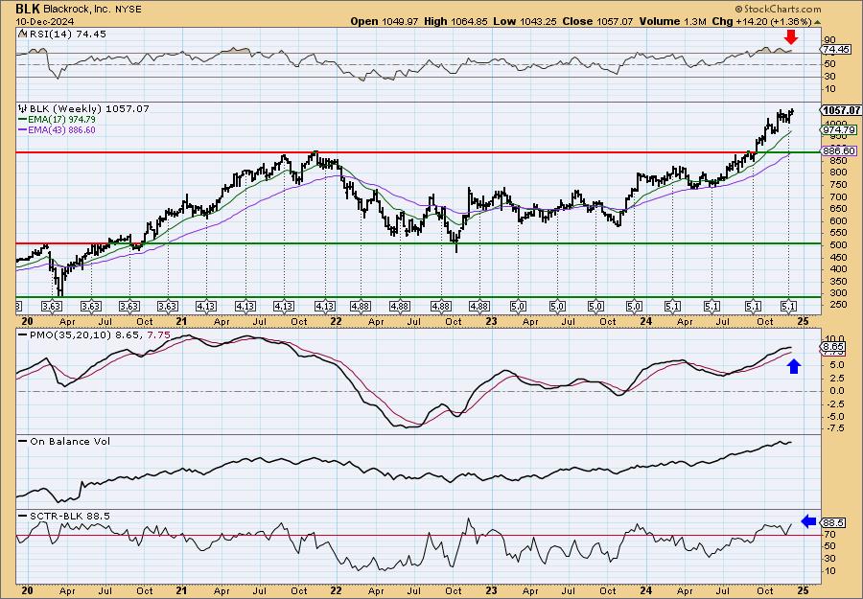Click the On Balance Vol panel label
863x599 pixels.
click(70, 441)
